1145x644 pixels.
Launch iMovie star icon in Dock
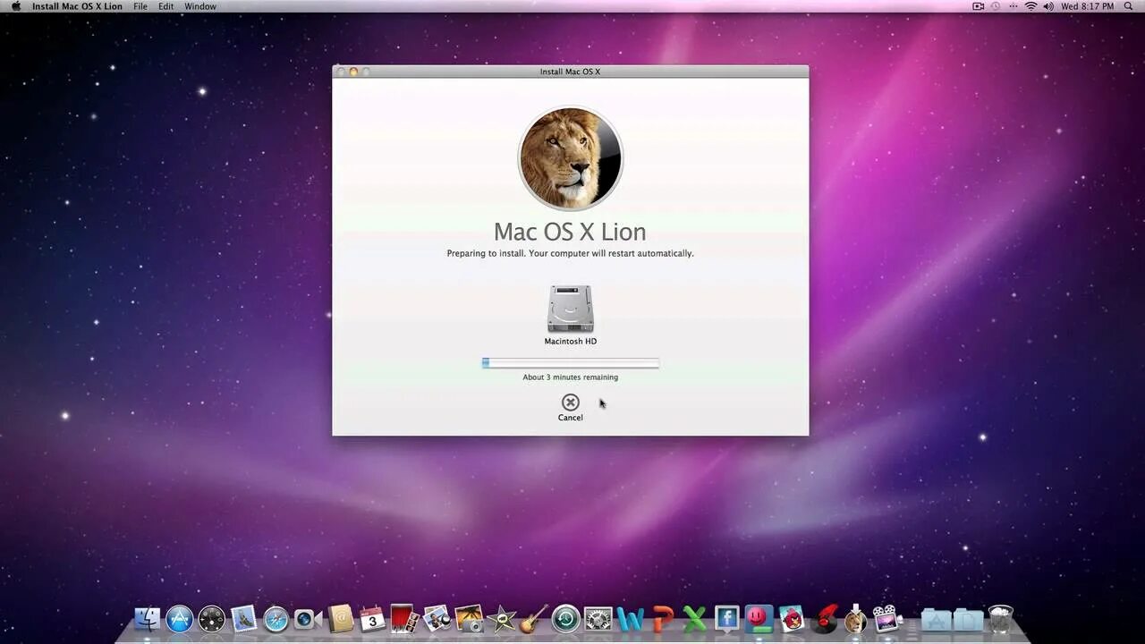pos(501,619)
